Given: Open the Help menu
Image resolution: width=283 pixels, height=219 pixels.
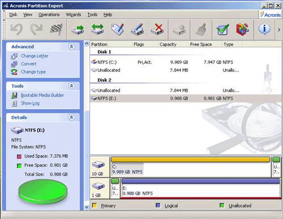Looking at the screenshot, I should 108,15.
